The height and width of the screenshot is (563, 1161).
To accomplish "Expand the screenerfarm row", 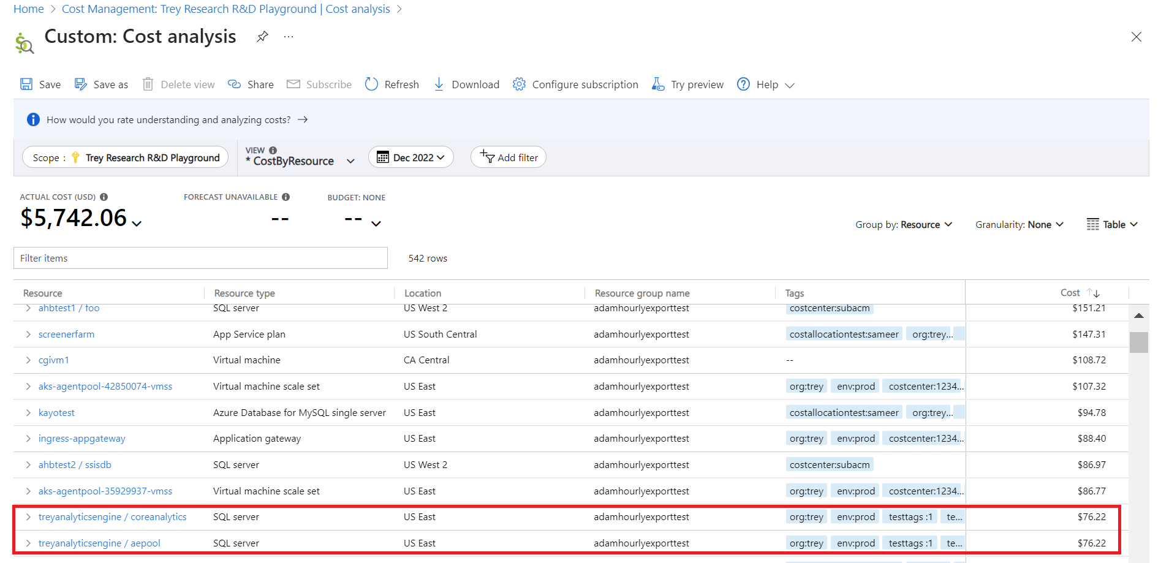I will (x=28, y=334).
